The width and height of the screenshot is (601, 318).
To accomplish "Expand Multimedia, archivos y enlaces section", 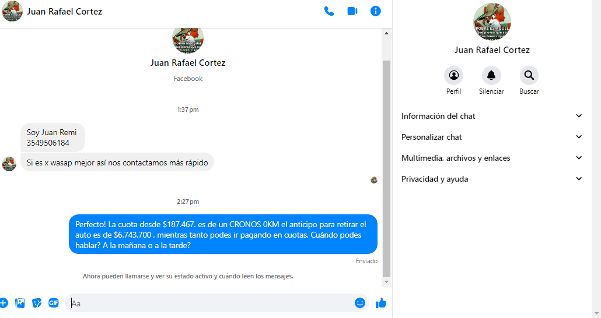I will pos(492,158).
